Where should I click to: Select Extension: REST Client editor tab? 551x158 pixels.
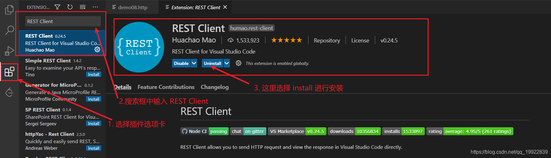(196, 7)
